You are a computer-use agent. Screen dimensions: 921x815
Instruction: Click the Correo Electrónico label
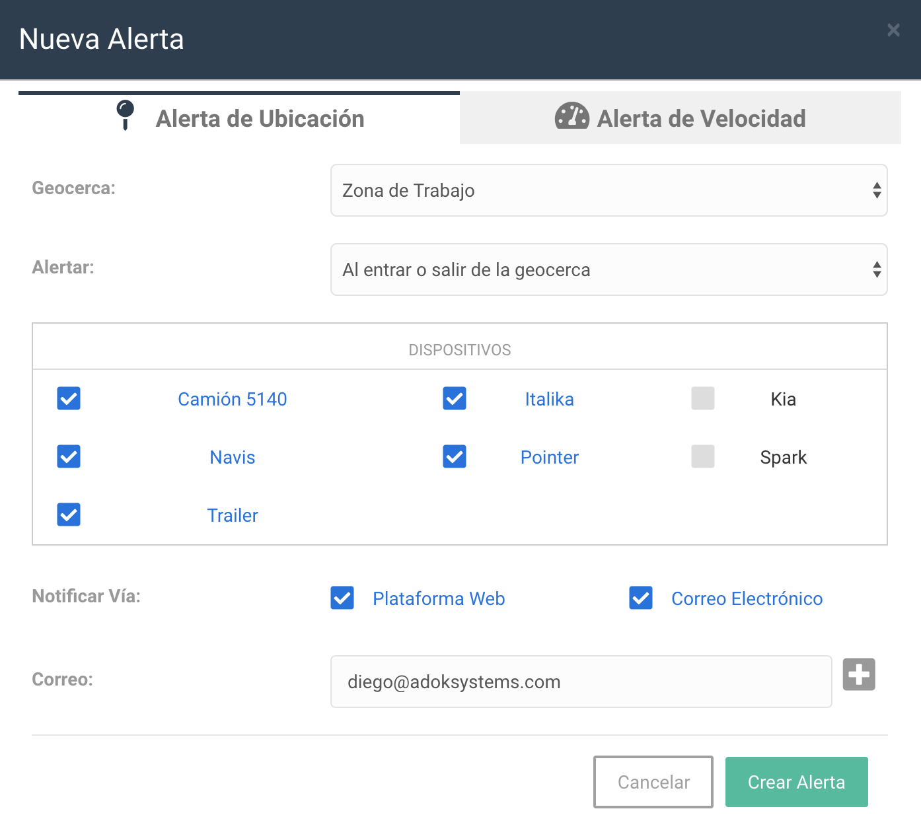click(x=747, y=598)
